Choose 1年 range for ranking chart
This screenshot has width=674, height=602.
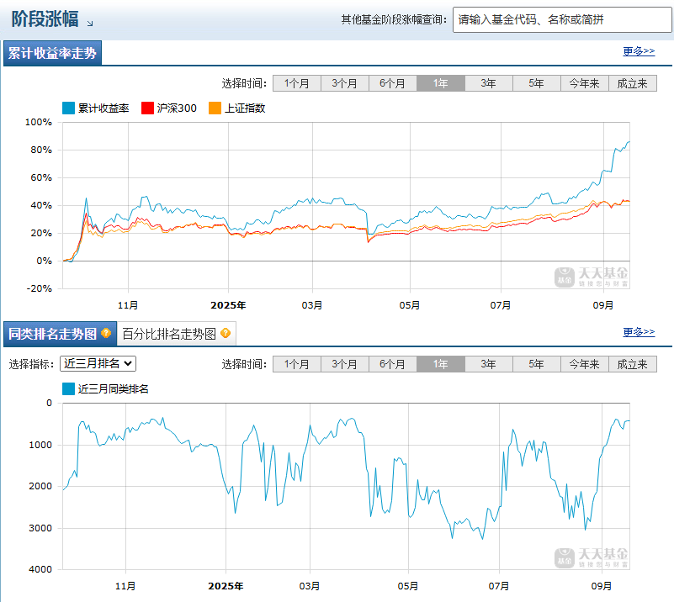click(441, 364)
